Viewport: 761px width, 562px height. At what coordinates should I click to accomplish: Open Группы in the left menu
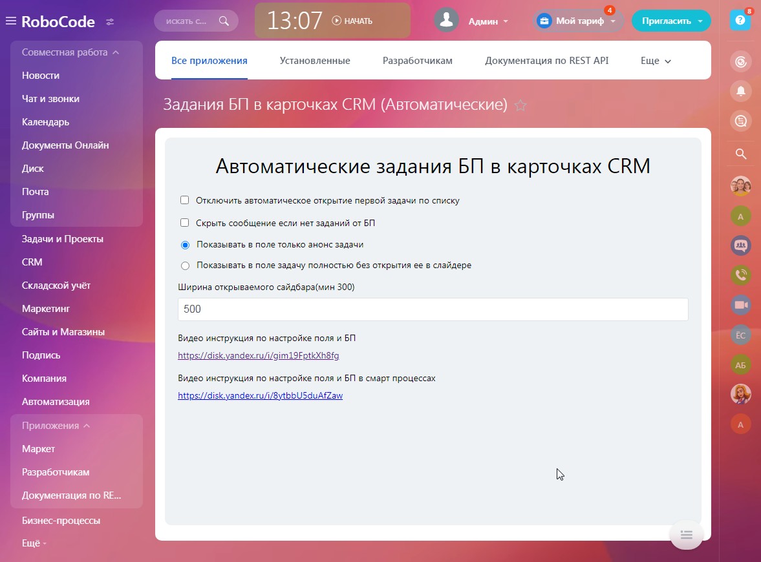point(38,215)
